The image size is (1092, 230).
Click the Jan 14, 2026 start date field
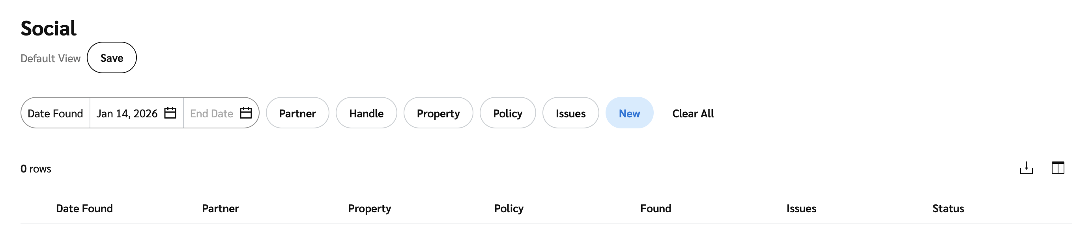click(x=127, y=113)
